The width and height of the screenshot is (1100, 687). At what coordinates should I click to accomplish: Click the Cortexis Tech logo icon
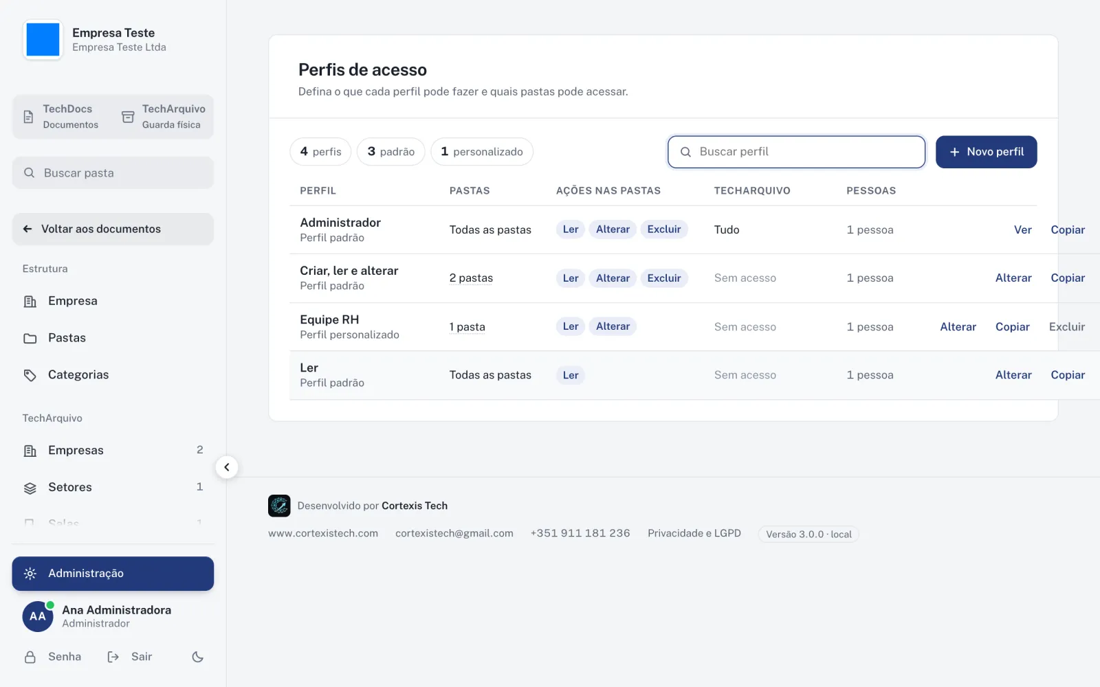[x=279, y=506]
